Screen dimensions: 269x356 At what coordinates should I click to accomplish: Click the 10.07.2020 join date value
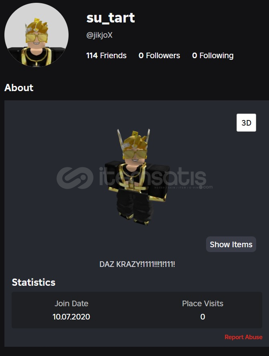[x=71, y=317]
